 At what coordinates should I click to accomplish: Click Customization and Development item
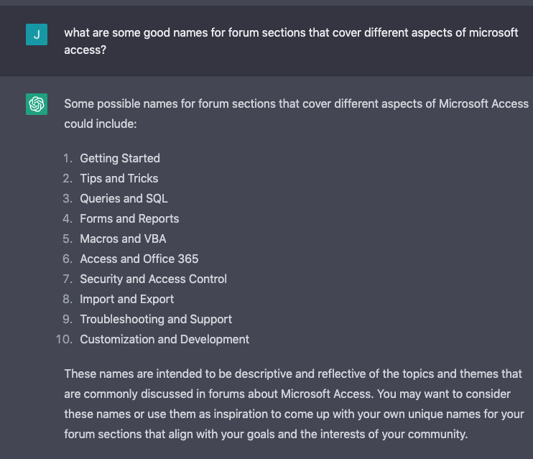pyautogui.click(x=164, y=339)
